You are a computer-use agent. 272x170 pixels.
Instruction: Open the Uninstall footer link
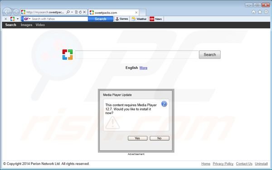(261, 164)
